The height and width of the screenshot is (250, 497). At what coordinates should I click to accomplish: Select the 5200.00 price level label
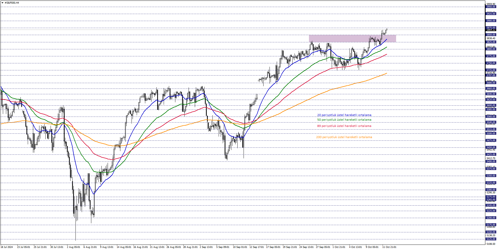491,218
